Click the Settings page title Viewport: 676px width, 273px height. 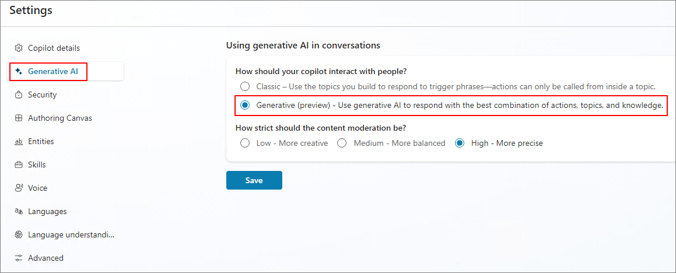click(x=31, y=10)
